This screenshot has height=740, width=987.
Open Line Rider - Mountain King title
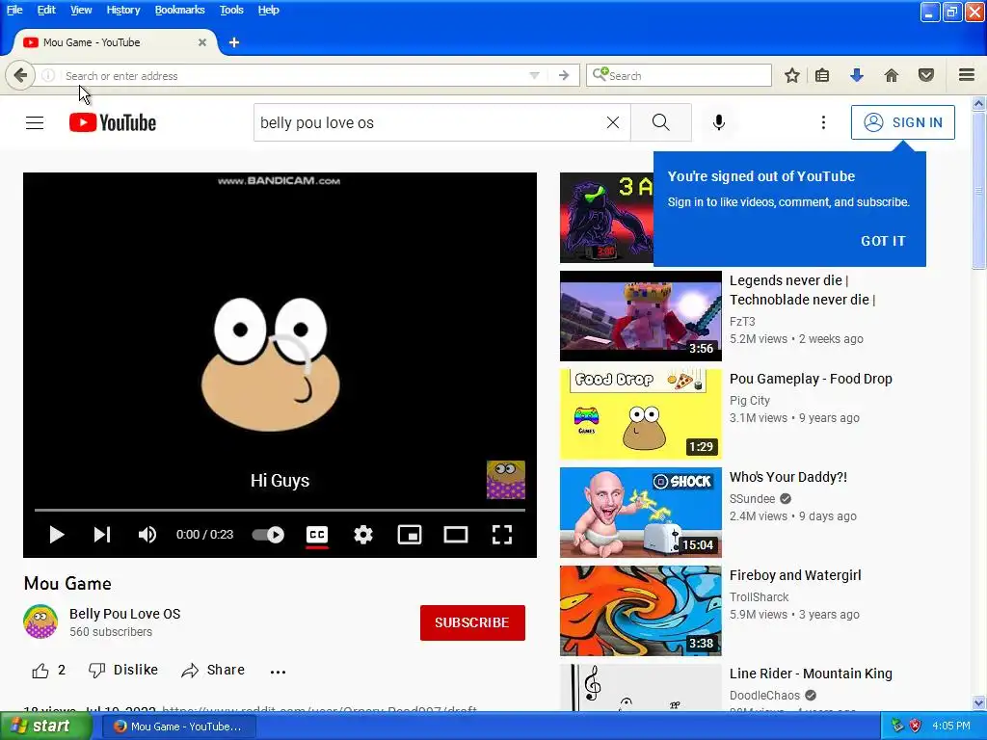pyautogui.click(x=811, y=674)
